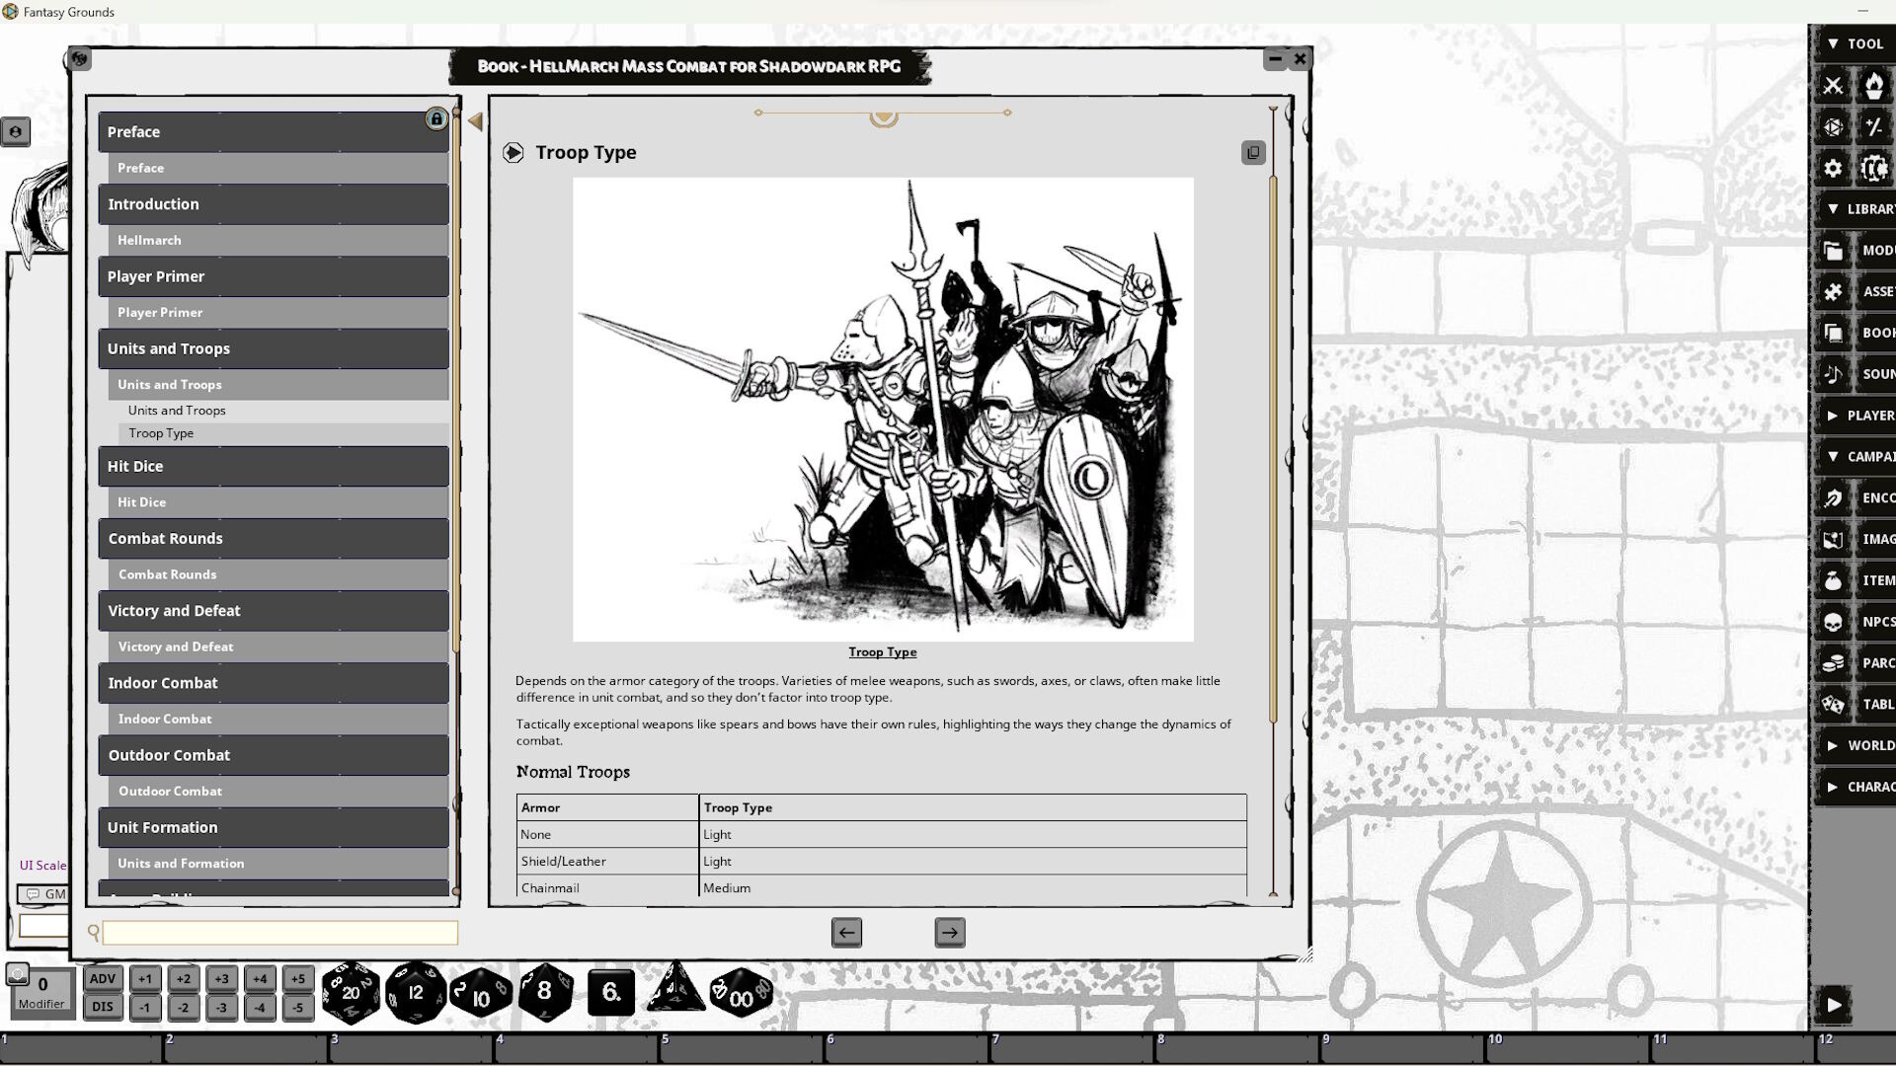Expand the PLAYER sidebar section
The image size is (1896, 1066).
[x=1855, y=415]
